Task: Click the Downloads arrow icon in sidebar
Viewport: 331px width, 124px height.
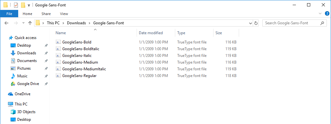Action: click(x=13, y=53)
